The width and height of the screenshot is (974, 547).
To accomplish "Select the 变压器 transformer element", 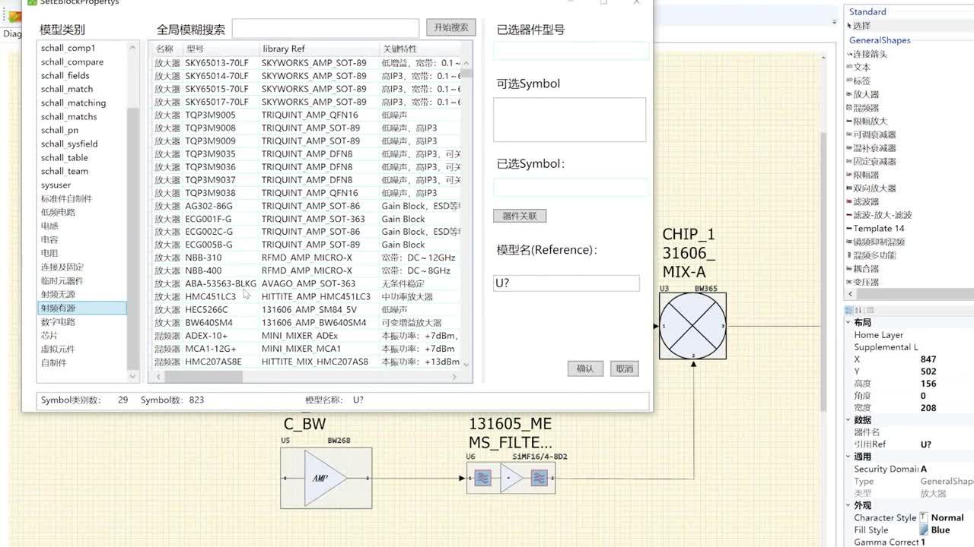I will click(867, 282).
